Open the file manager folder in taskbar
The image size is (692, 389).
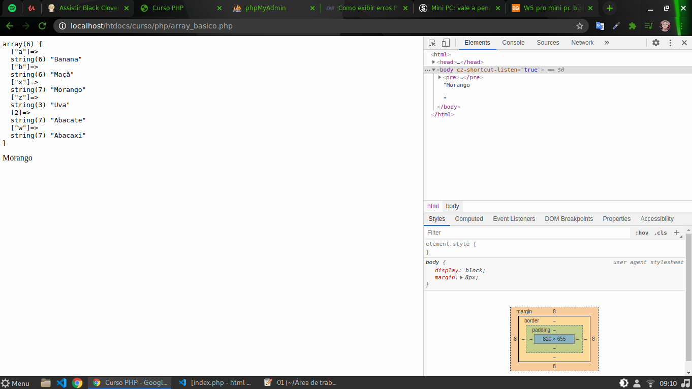coord(46,383)
